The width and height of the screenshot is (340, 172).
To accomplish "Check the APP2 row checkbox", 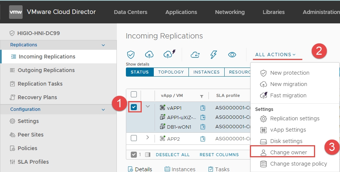I will click(x=134, y=138).
